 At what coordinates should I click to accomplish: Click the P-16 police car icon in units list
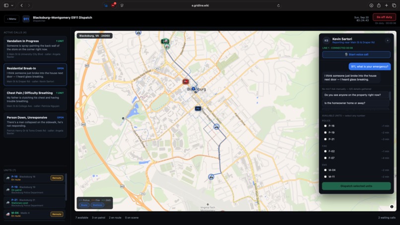(8, 178)
